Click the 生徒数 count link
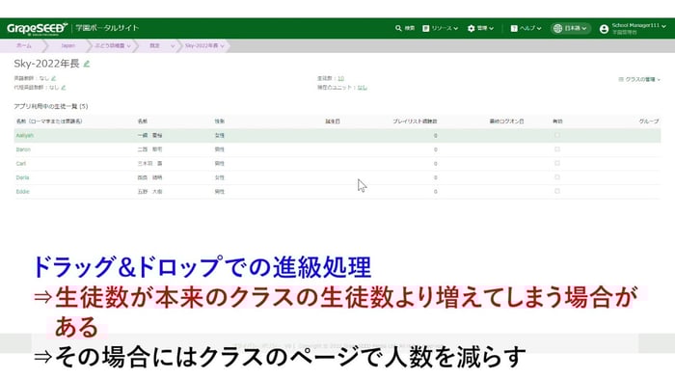Viewport: 675px width, 379px height. [341, 78]
